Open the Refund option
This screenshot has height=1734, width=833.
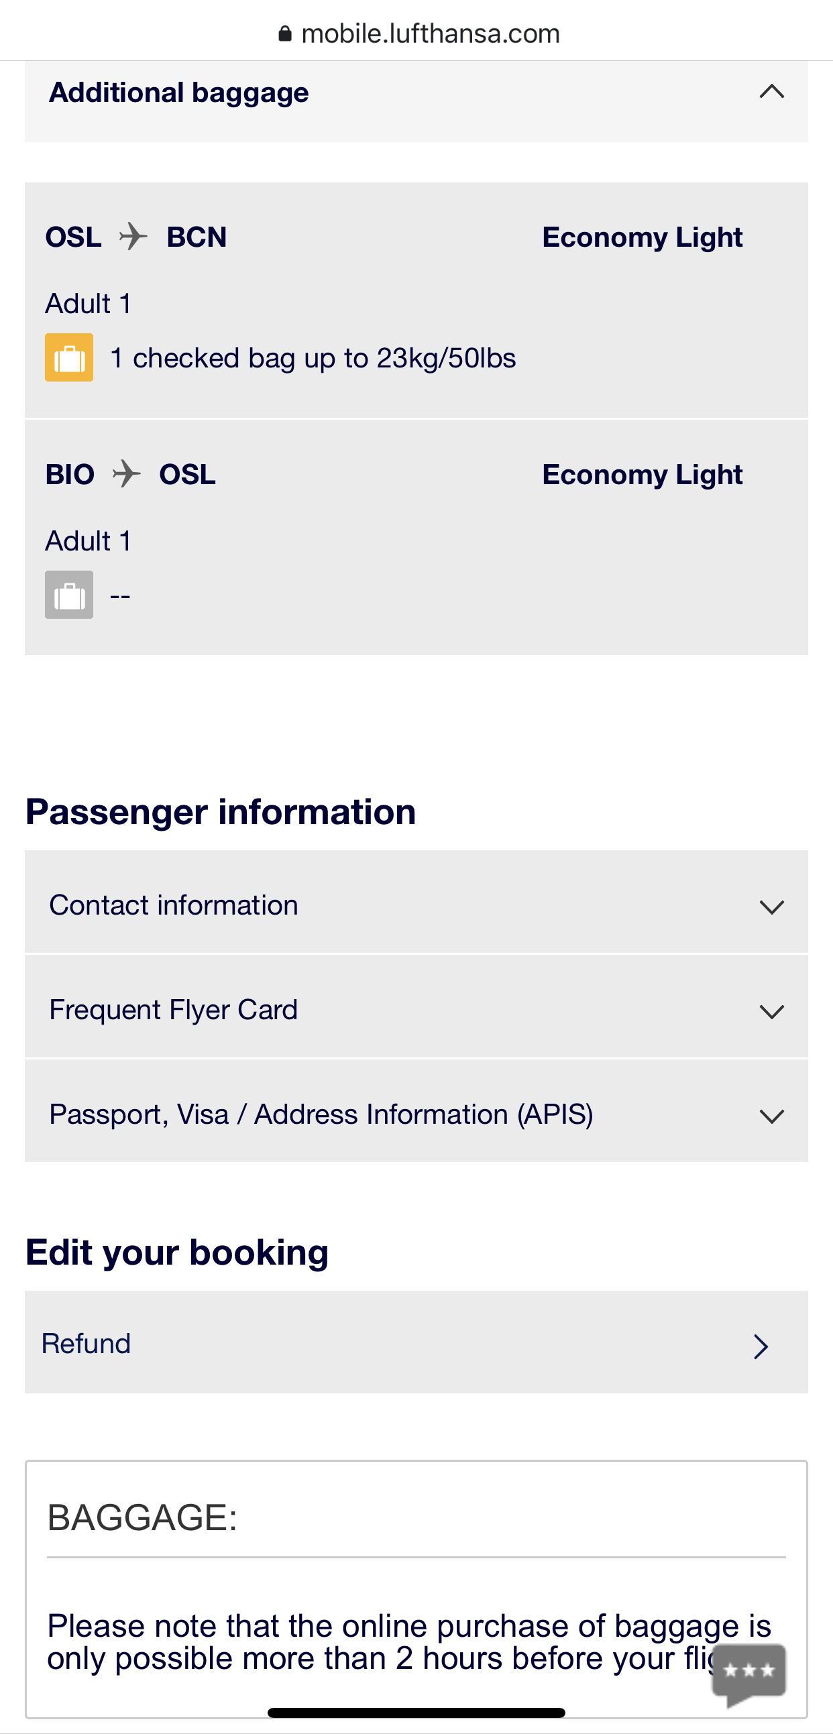click(87, 1344)
